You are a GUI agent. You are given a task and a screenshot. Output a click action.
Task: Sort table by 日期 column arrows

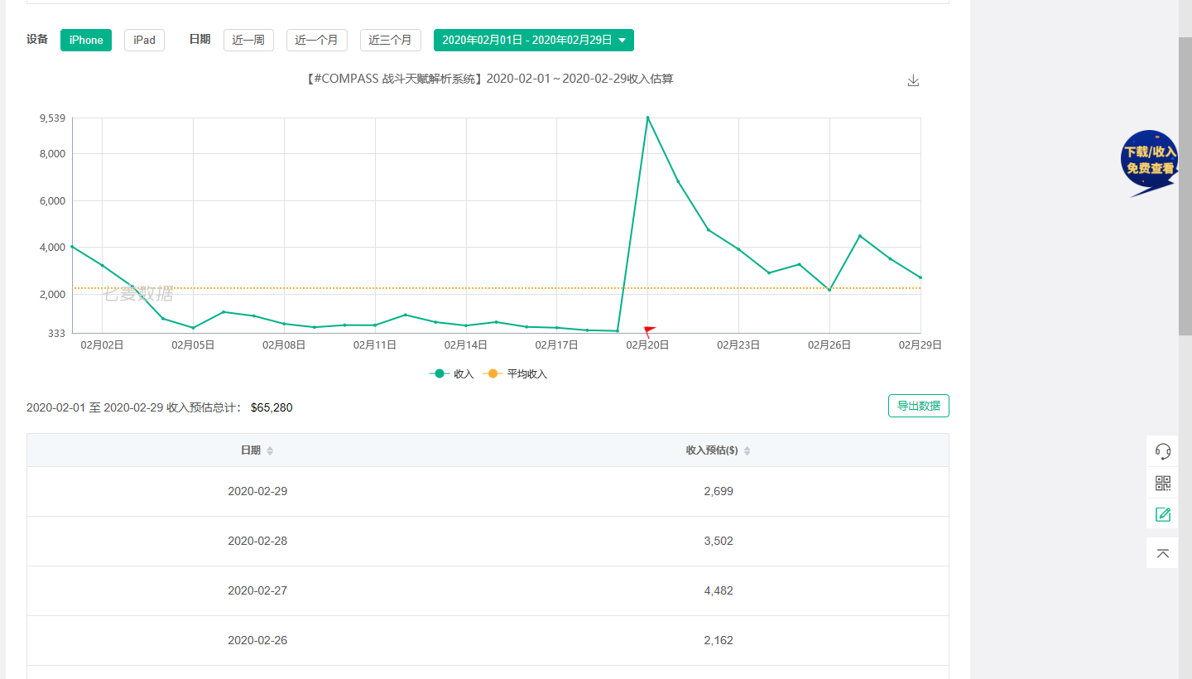tap(270, 450)
